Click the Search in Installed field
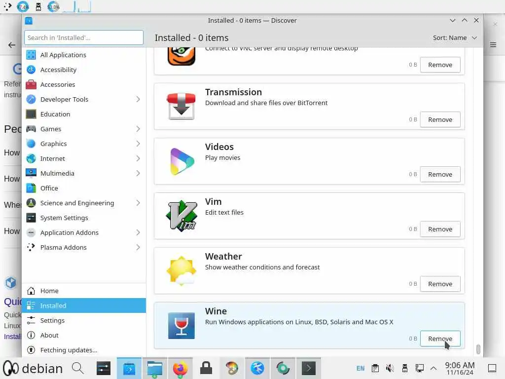Screen dimensions: 505x379 pyautogui.click(x=84, y=38)
